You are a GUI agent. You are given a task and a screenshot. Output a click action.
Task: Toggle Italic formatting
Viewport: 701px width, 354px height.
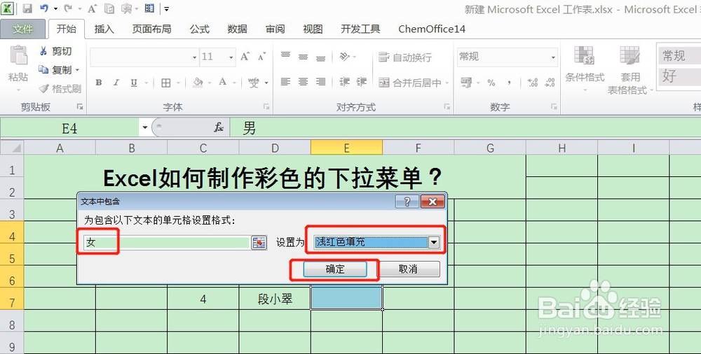click(116, 83)
